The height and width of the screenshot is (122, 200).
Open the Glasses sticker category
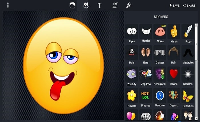click(x=160, y=55)
